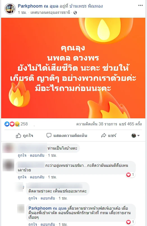This screenshot has height=226, width=147.
Task: Open the เทศบาลนครอุบลราชธานี location link
Action: 50,12
